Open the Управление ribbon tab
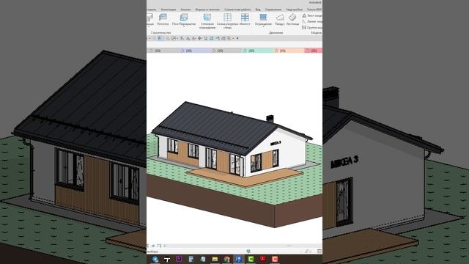469x264 pixels. (x=273, y=10)
